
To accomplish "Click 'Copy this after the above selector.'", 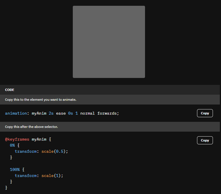I will (x=31, y=127).
